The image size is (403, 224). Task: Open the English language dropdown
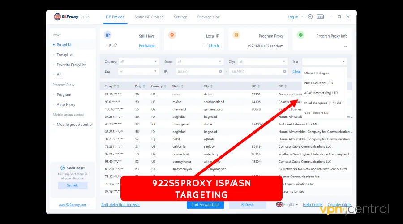(291, 205)
